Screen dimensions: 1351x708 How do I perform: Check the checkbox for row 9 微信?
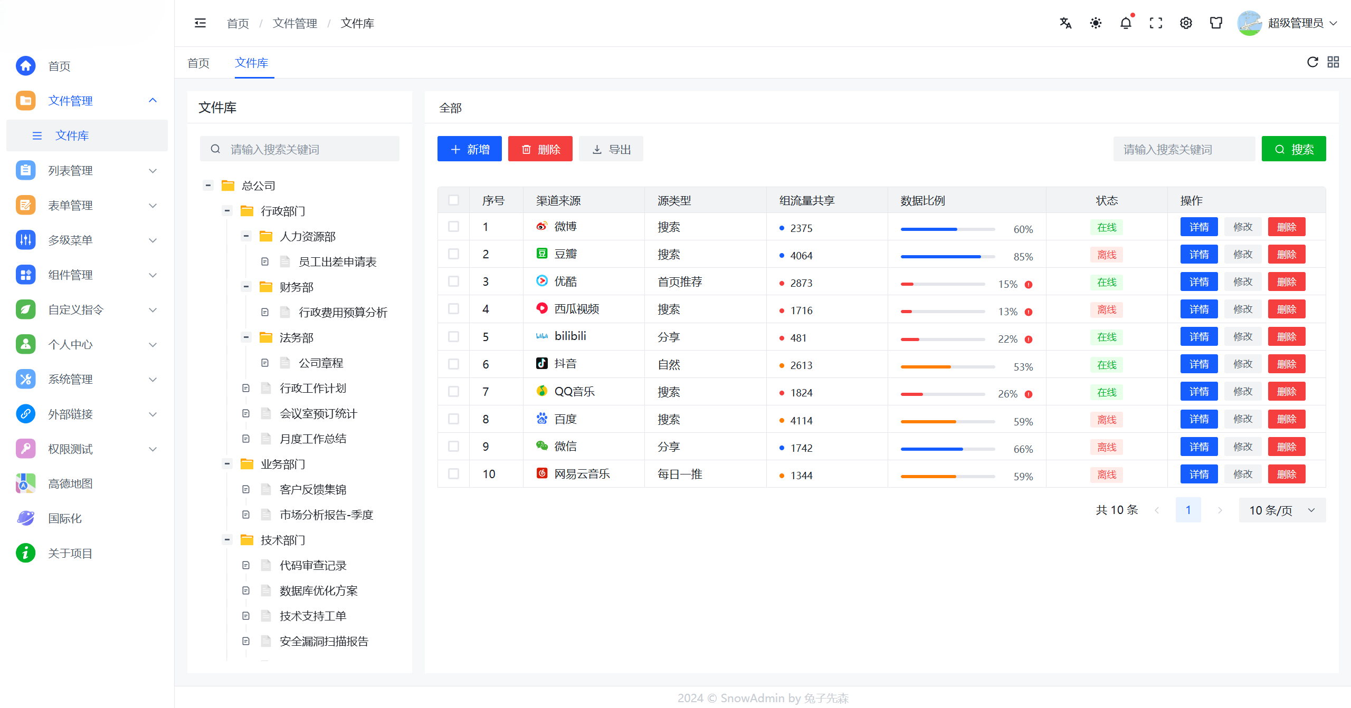453,446
